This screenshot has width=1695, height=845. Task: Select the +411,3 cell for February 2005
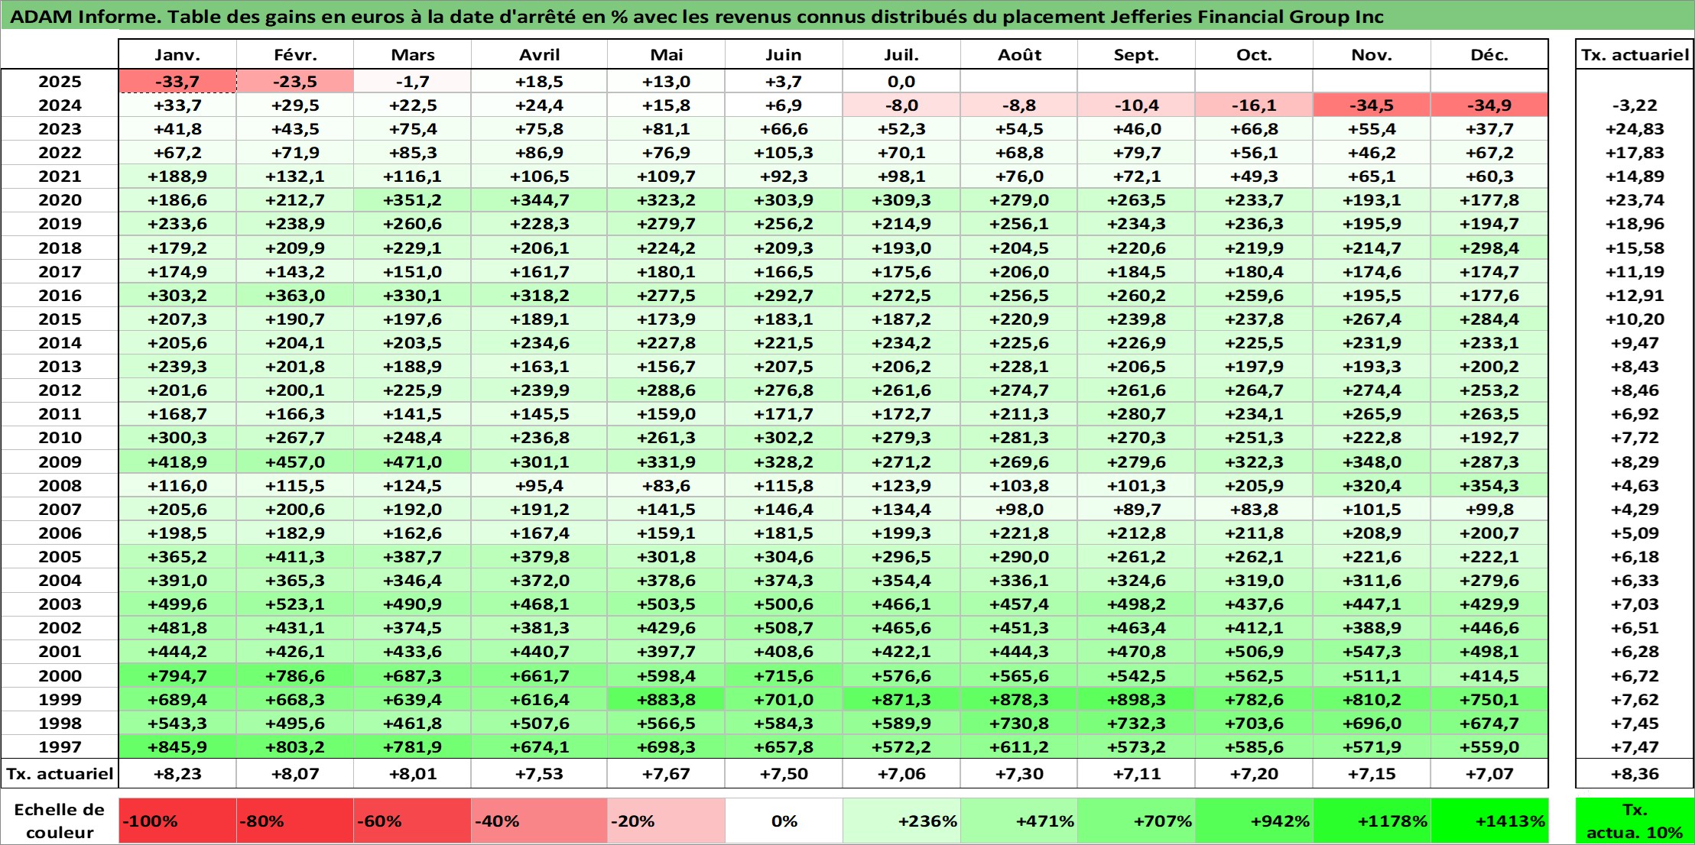pyautogui.click(x=295, y=556)
